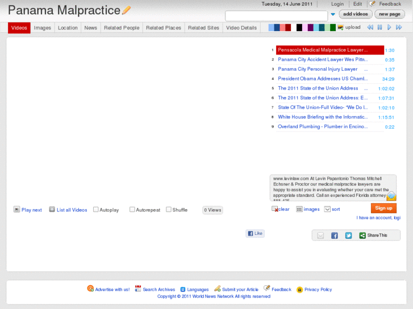Click the green ShareThis icon

(362, 235)
